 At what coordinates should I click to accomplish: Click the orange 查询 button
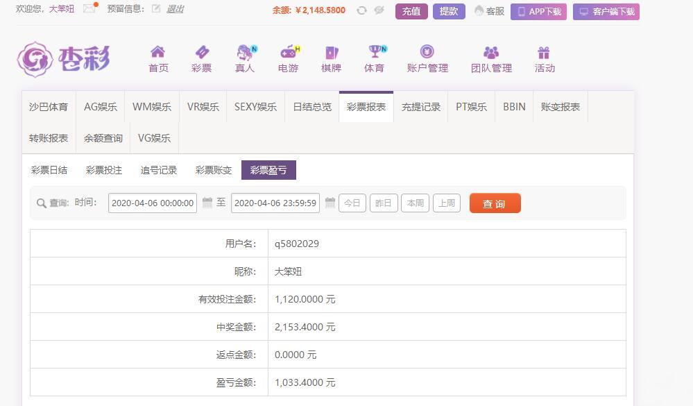(x=495, y=203)
